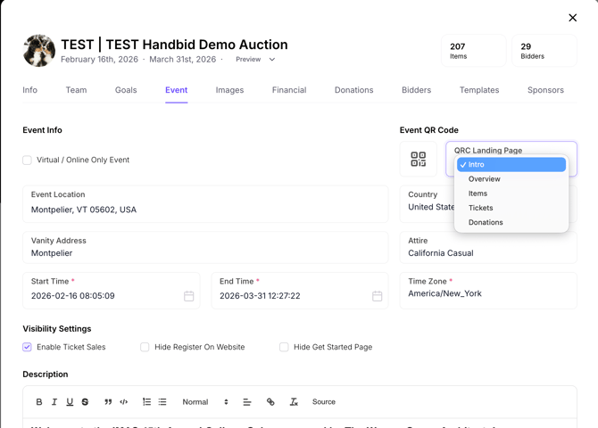Edit the Attire field
This screenshot has height=428, width=598.
point(488,247)
